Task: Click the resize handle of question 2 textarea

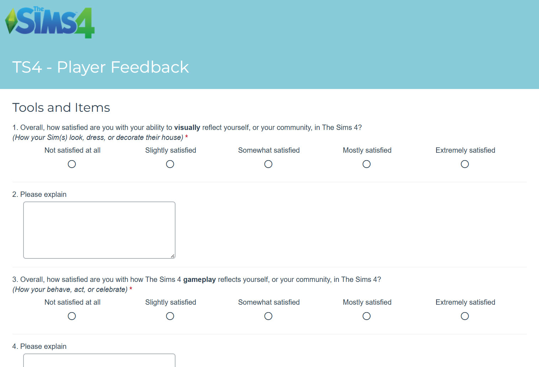Action: coord(173,256)
